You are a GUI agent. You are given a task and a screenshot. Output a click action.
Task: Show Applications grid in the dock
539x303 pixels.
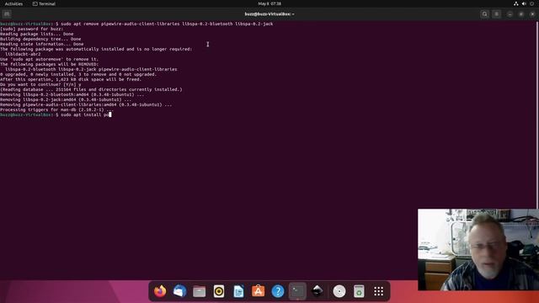click(378, 291)
